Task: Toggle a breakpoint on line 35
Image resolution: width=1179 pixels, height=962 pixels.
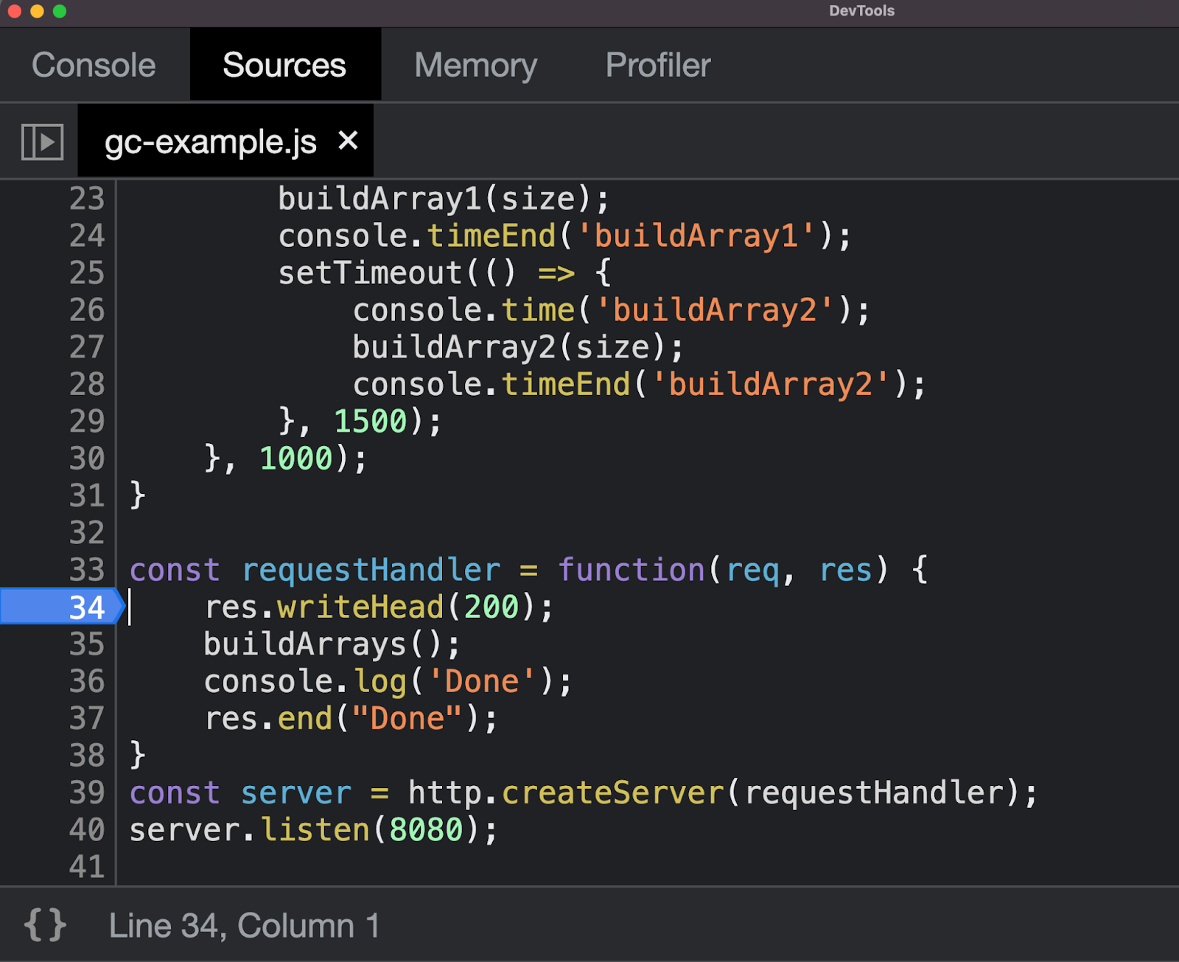Action: point(86,644)
